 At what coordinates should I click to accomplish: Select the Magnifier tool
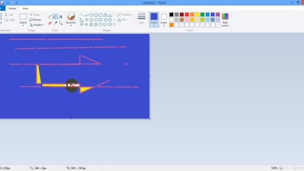click(x=61, y=23)
